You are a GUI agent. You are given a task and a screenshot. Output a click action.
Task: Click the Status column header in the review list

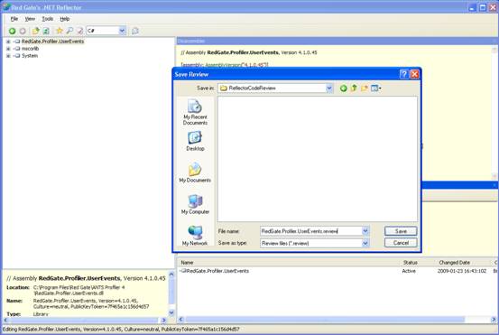[x=411, y=263]
